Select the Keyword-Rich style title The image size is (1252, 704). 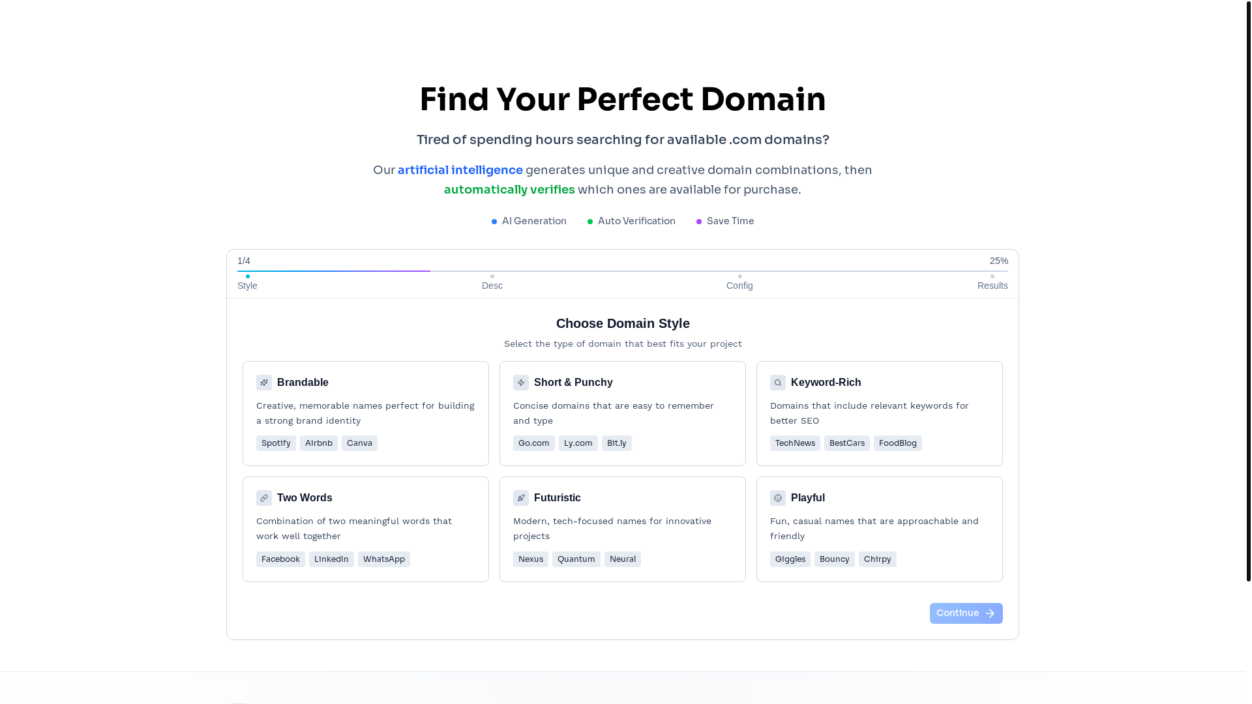pos(826,383)
